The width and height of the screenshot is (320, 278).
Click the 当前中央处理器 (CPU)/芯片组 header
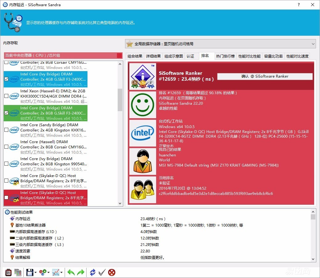pyautogui.click(x=63, y=55)
